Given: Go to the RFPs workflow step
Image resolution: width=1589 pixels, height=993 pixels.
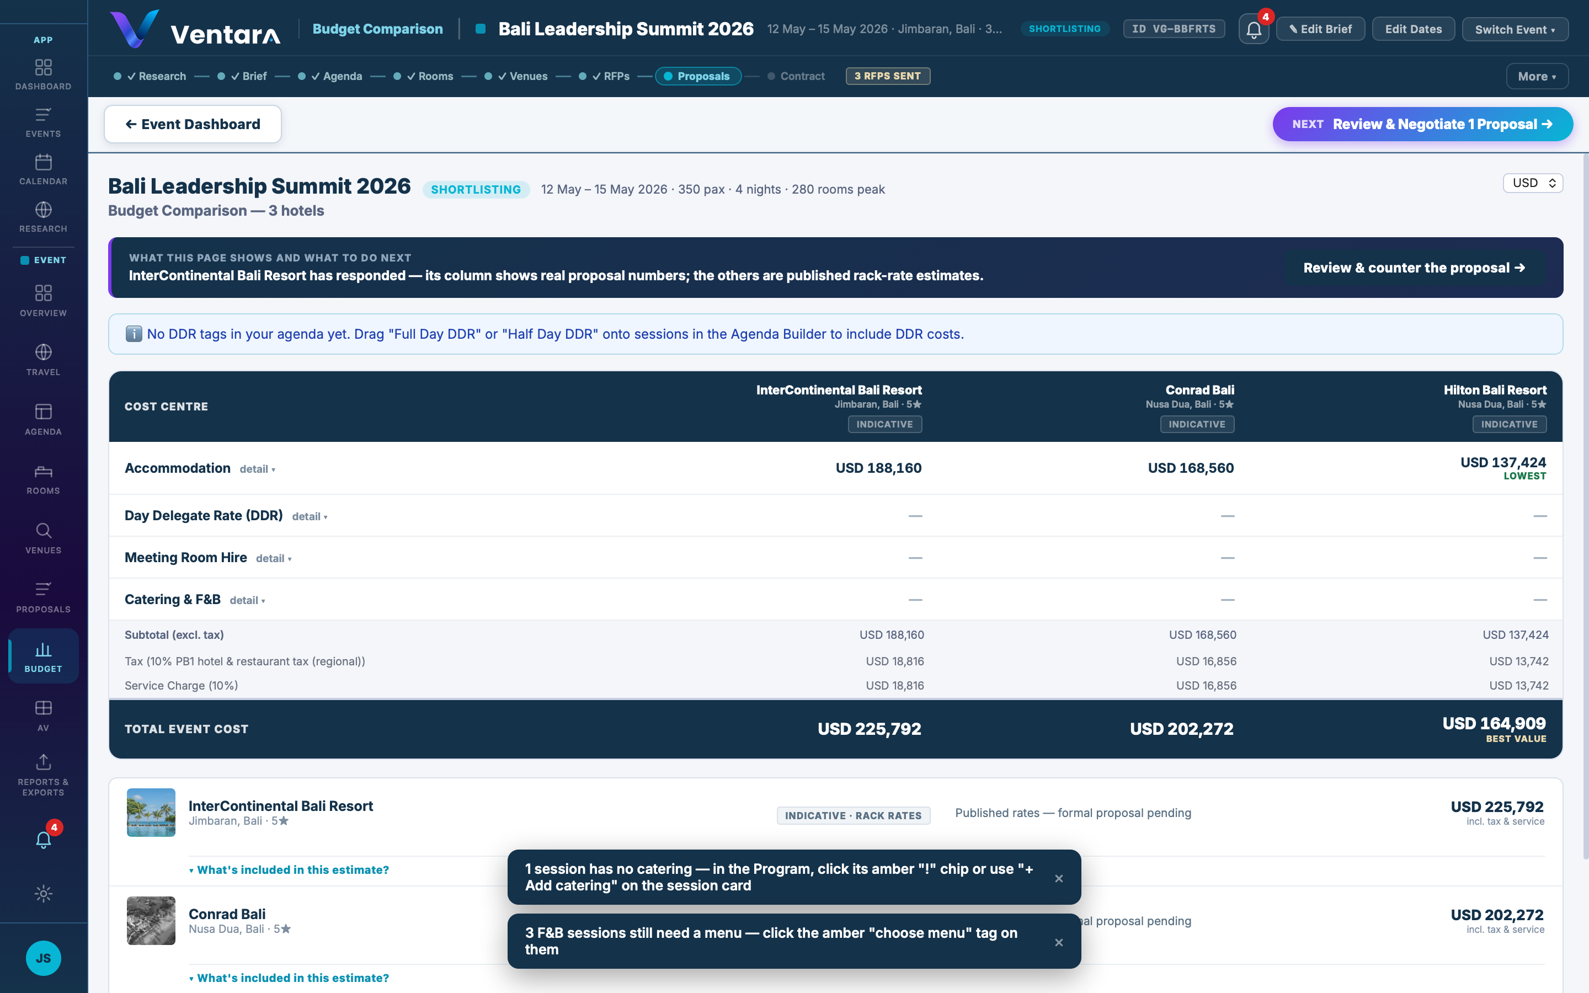Looking at the screenshot, I should point(604,76).
